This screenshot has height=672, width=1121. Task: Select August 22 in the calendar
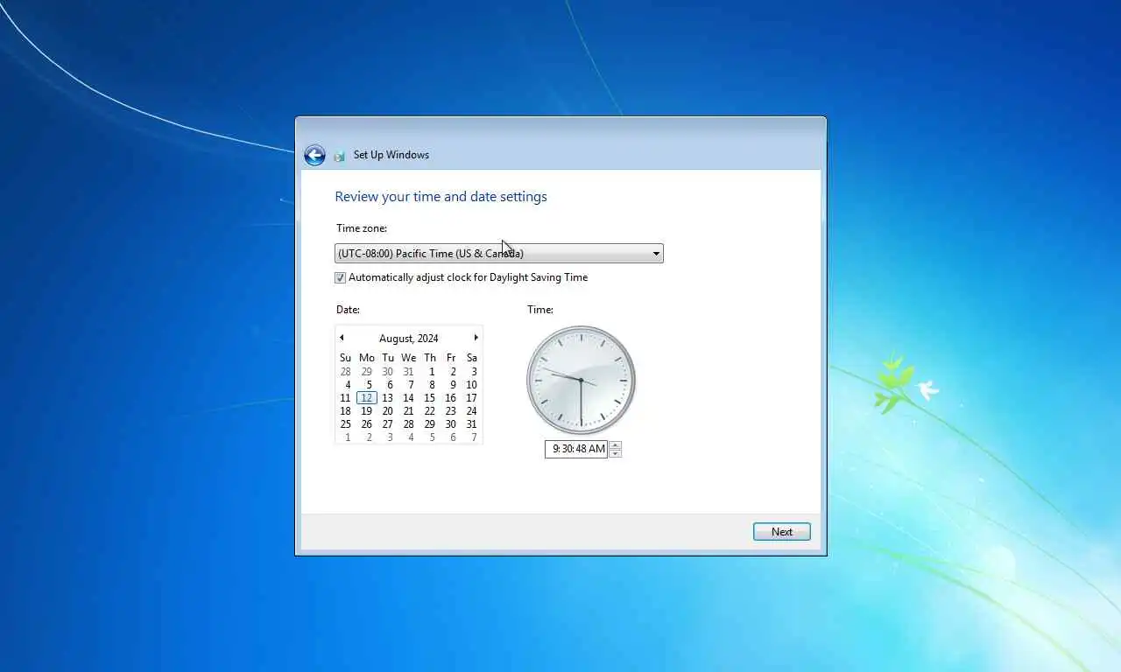tap(430, 411)
